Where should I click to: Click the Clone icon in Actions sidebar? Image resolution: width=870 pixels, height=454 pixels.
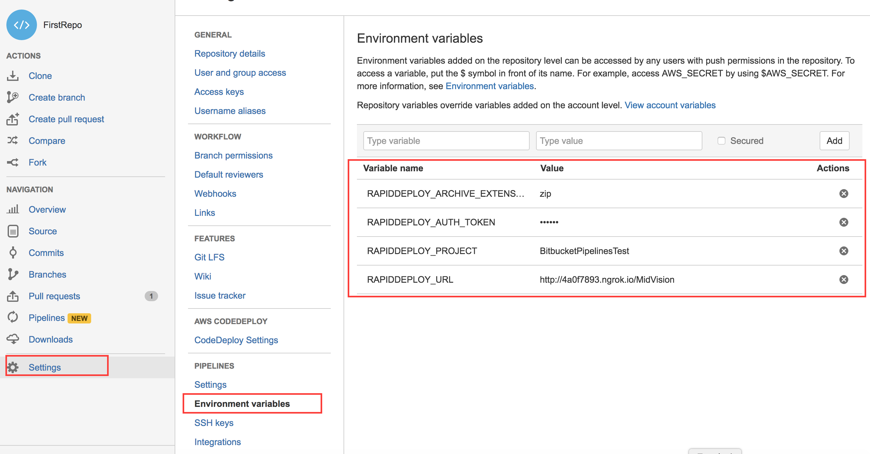(x=13, y=75)
